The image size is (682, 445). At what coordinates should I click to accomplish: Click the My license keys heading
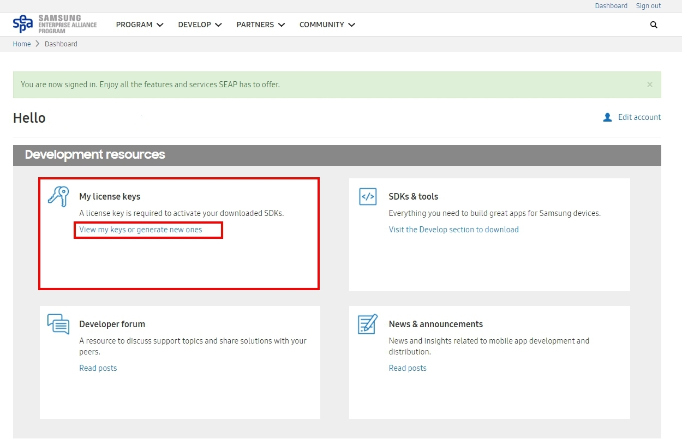[x=110, y=196]
